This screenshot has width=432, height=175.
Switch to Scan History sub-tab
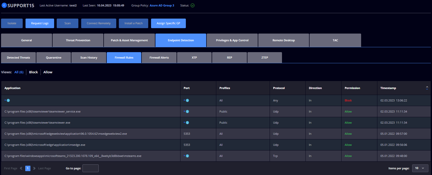(x=89, y=58)
